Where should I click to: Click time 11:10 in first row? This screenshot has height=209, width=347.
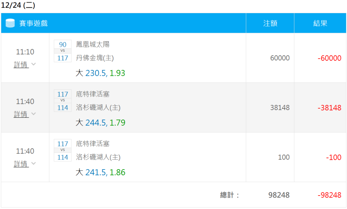tap(25, 52)
